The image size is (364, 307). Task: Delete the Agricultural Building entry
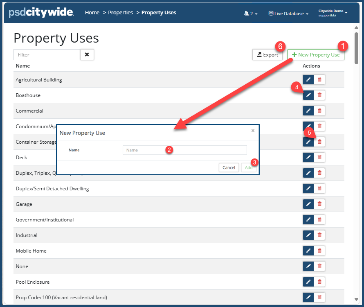pyautogui.click(x=319, y=80)
